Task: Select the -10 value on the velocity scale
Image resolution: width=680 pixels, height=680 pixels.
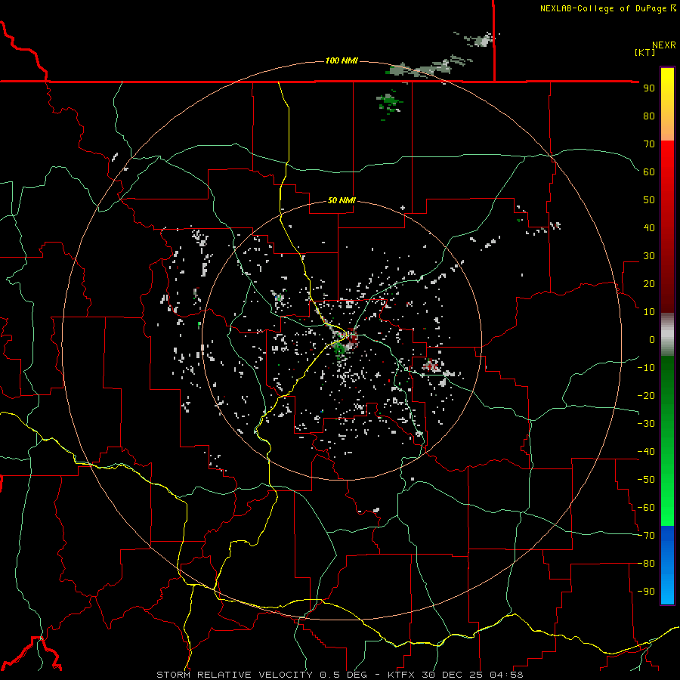Action: click(646, 368)
